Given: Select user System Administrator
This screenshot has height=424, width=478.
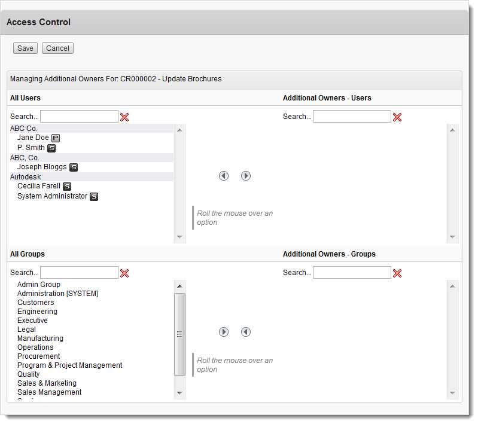Looking at the screenshot, I should point(53,196).
